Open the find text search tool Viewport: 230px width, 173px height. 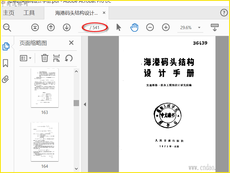coord(7,27)
